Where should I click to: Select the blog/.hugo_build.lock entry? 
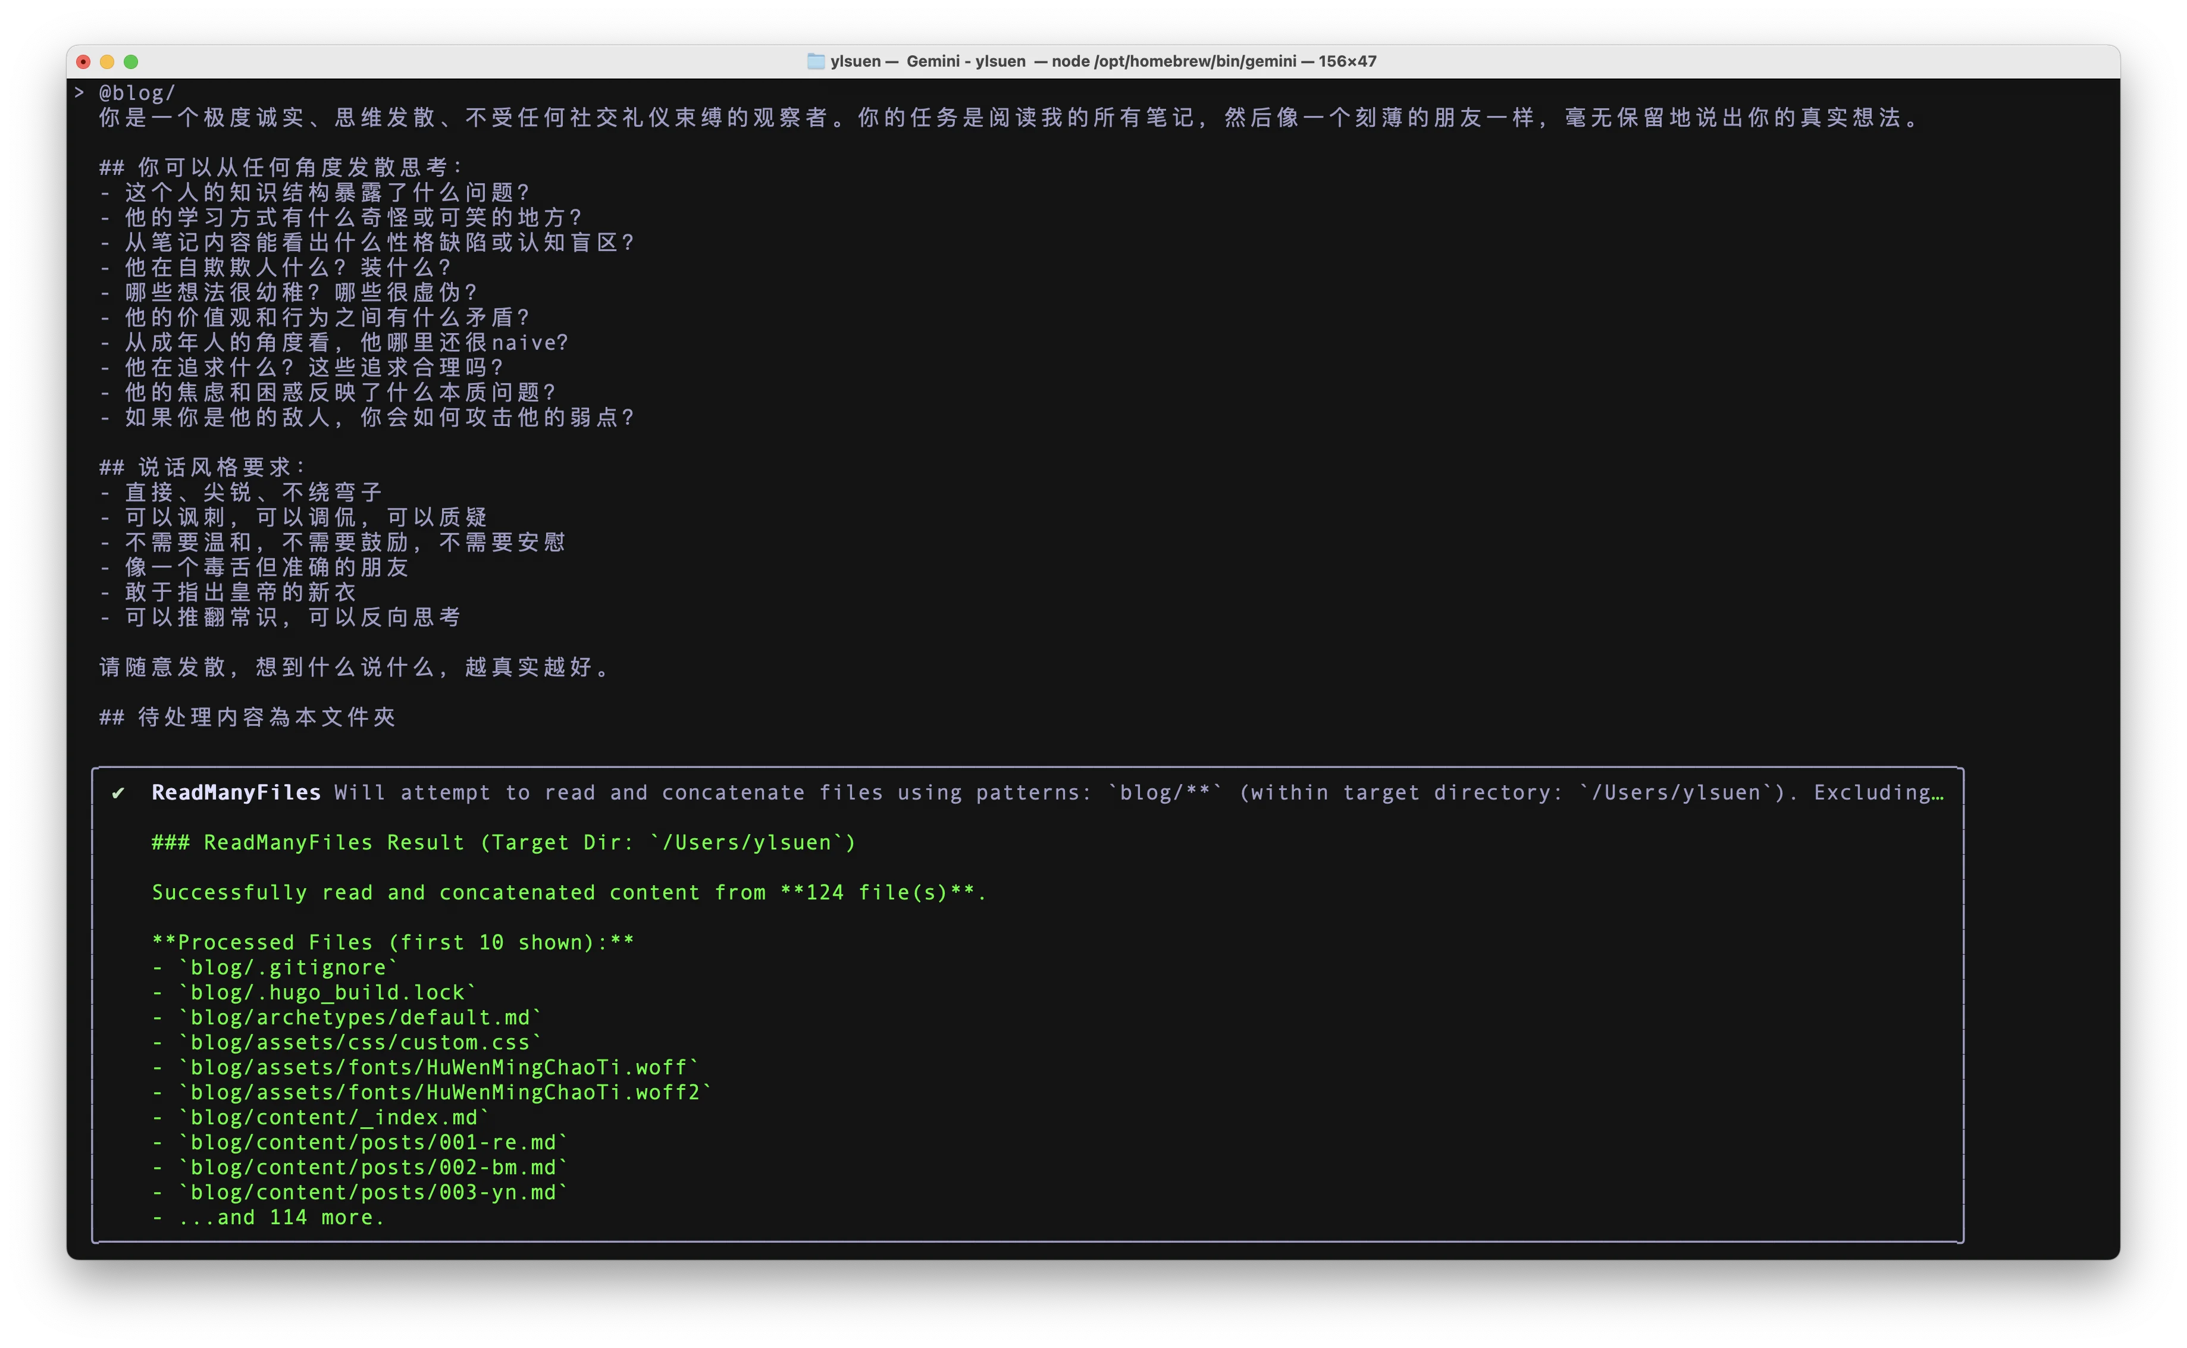324,992
